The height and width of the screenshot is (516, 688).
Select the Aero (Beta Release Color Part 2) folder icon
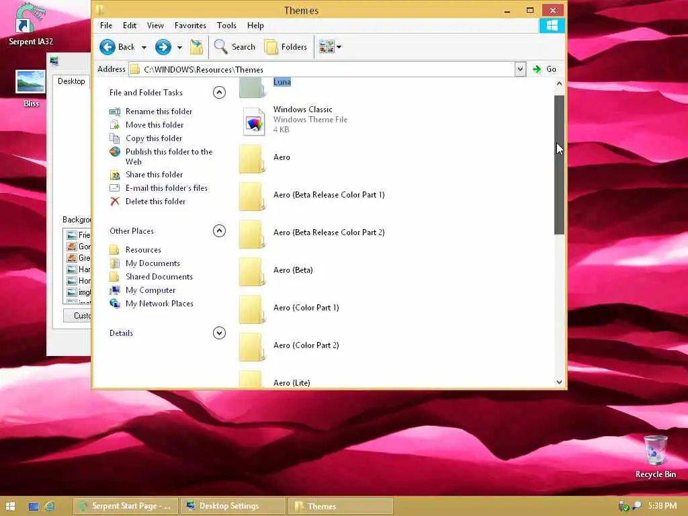tap(253, 234)
